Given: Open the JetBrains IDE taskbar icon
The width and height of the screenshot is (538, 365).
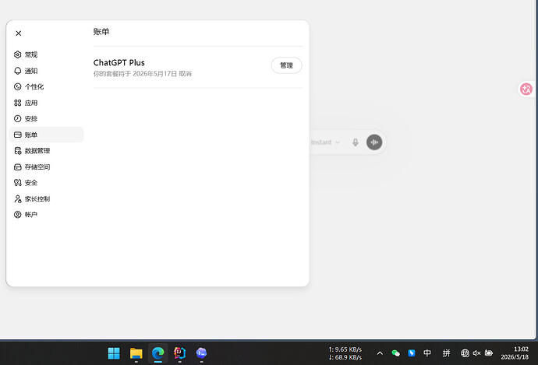Looking at the screenshot, I should pos(180,353).
